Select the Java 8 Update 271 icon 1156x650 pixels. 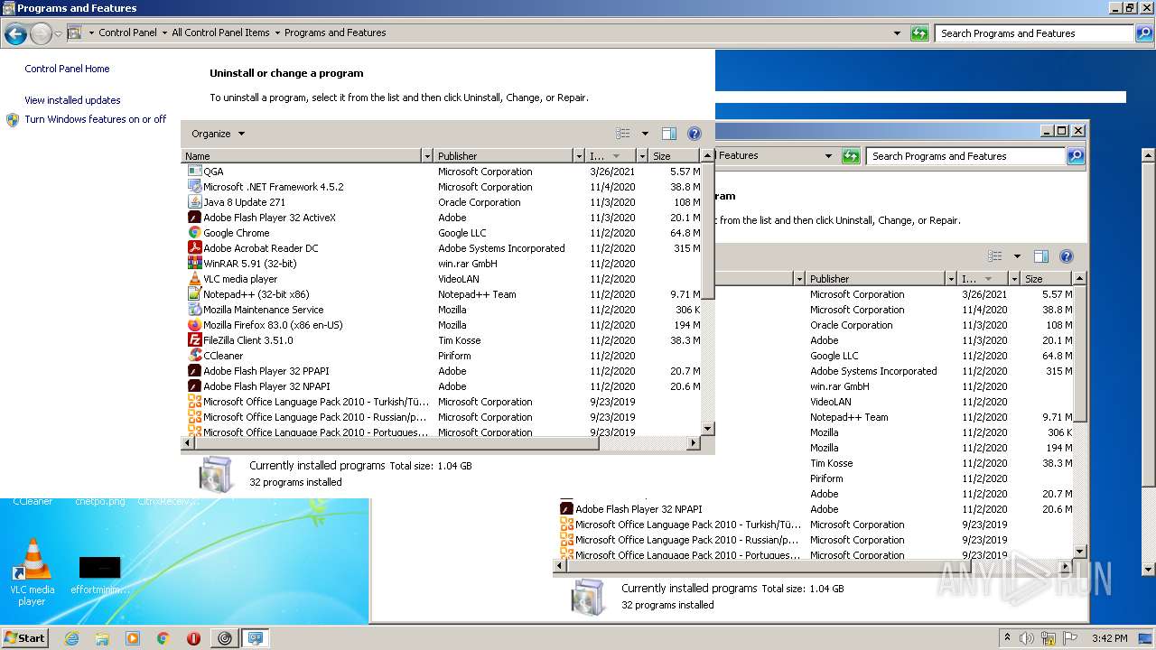pos(194,202)
